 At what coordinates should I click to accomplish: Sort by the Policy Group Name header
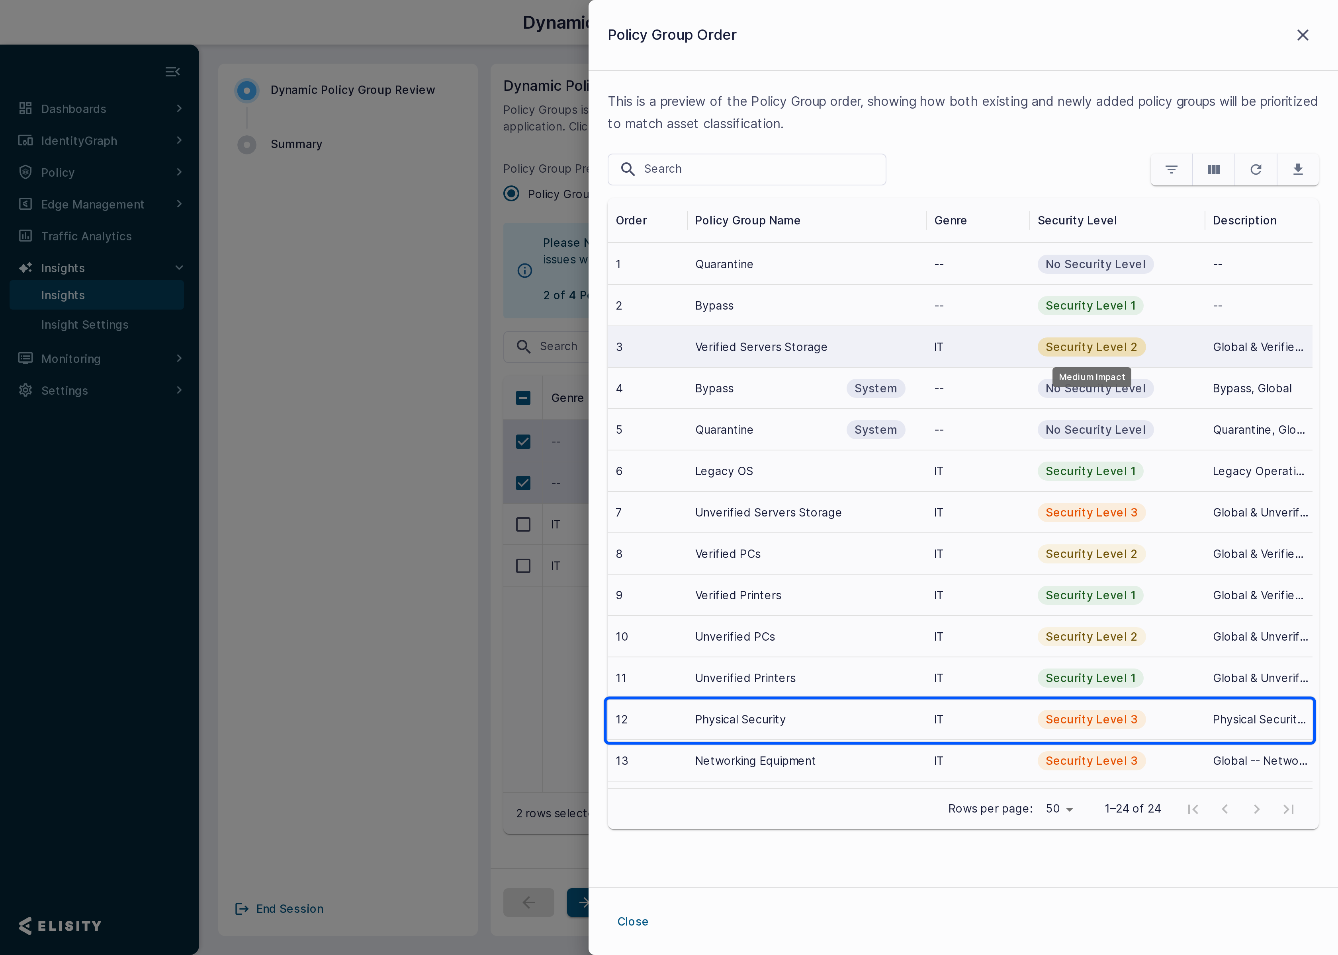click(x=748, y=220)
